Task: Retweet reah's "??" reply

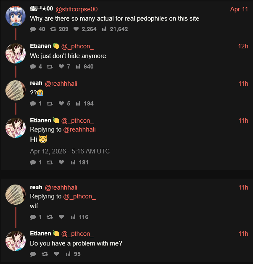Action: 50,103
